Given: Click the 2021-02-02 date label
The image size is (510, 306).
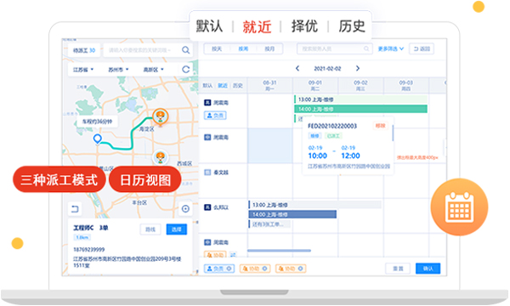Looking at the screenshot, I should pos(327,69).
